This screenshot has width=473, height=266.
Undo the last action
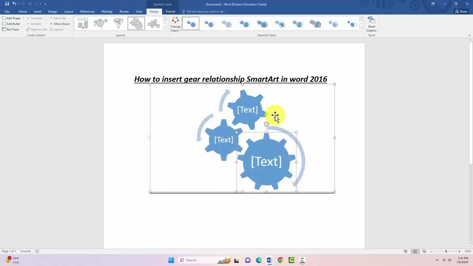tap(14, 4)
